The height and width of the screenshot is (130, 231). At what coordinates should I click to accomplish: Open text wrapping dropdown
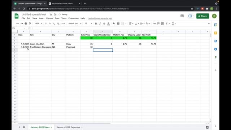pyautogui.click(x=142, y=23)
